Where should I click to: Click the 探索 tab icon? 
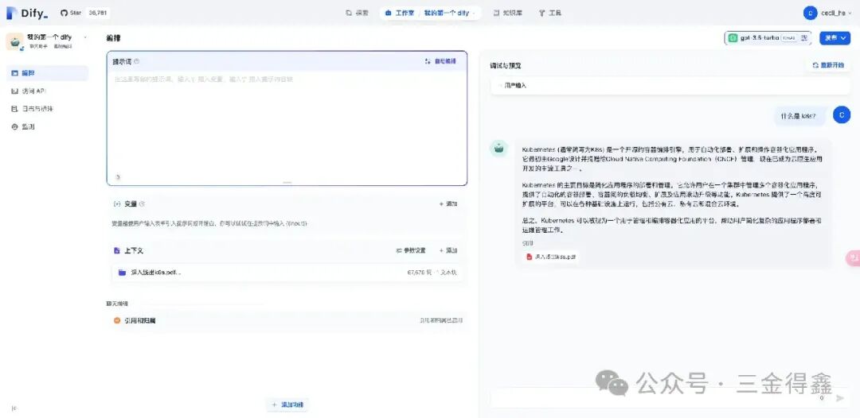click(x=348, y=13)
